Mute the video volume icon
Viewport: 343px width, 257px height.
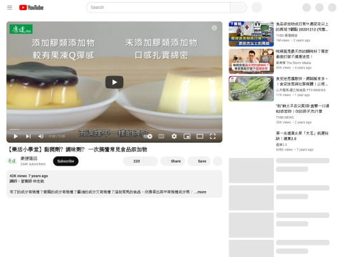pyautogui.click(x=41, y=136)
